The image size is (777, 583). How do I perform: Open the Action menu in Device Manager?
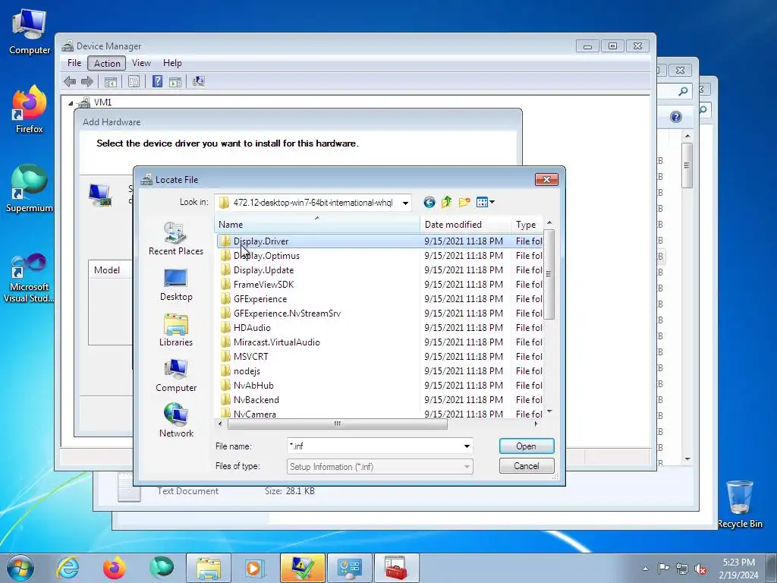point(107,63)
